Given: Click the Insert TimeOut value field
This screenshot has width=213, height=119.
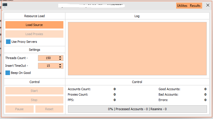Looking at the screenshot, I should [x=48, y=66].
